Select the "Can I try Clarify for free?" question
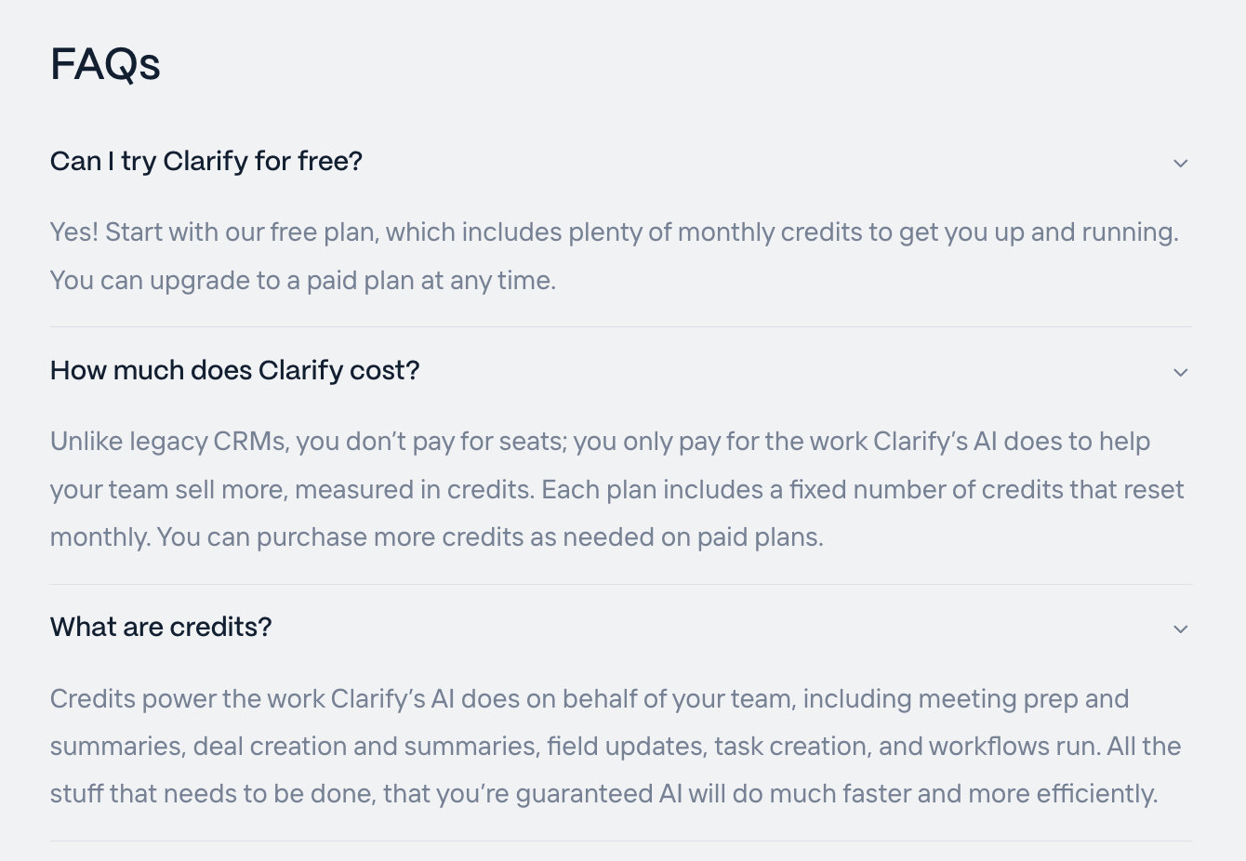The width and height of the screenshot is (1246, 861). click(x=206, y=162)
